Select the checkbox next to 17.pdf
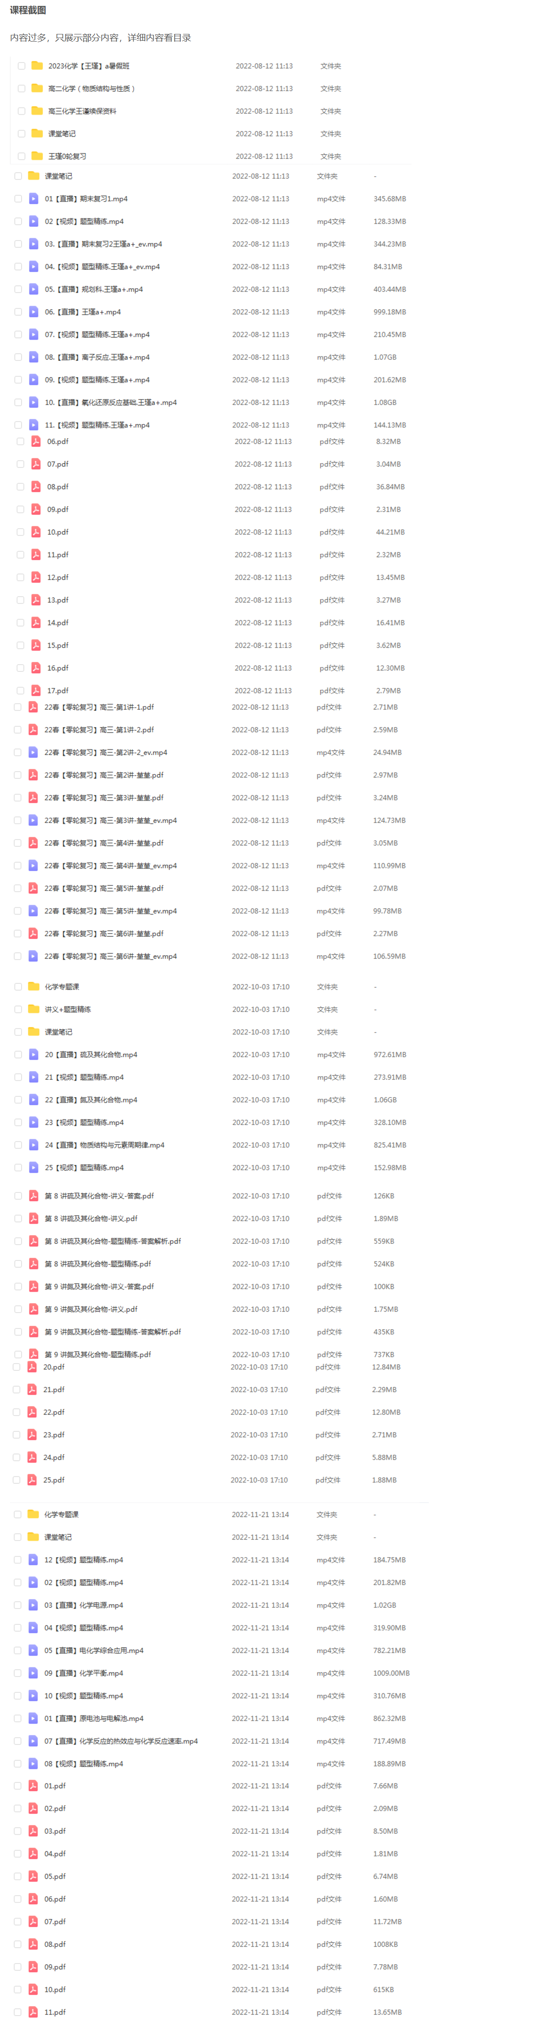556x2023 pixels. click(20, 691)
